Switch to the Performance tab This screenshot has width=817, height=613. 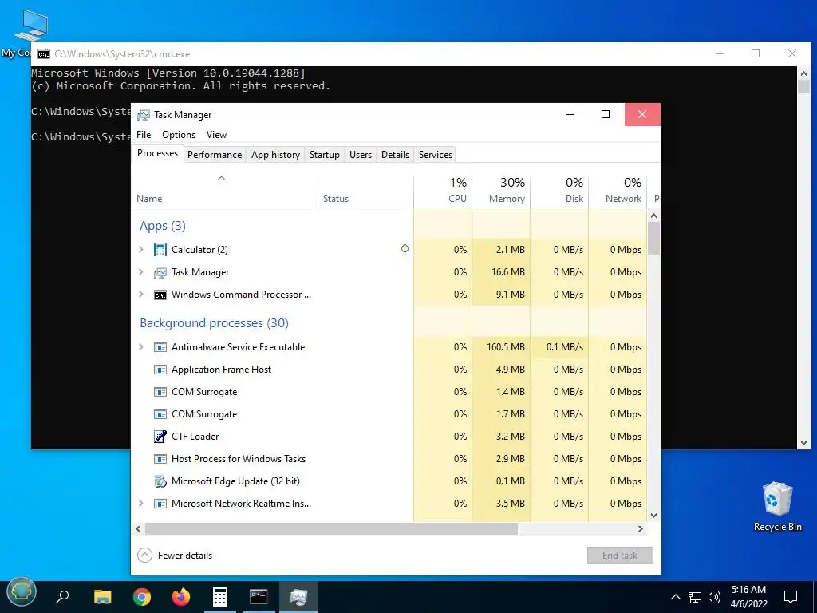[215, 155]
